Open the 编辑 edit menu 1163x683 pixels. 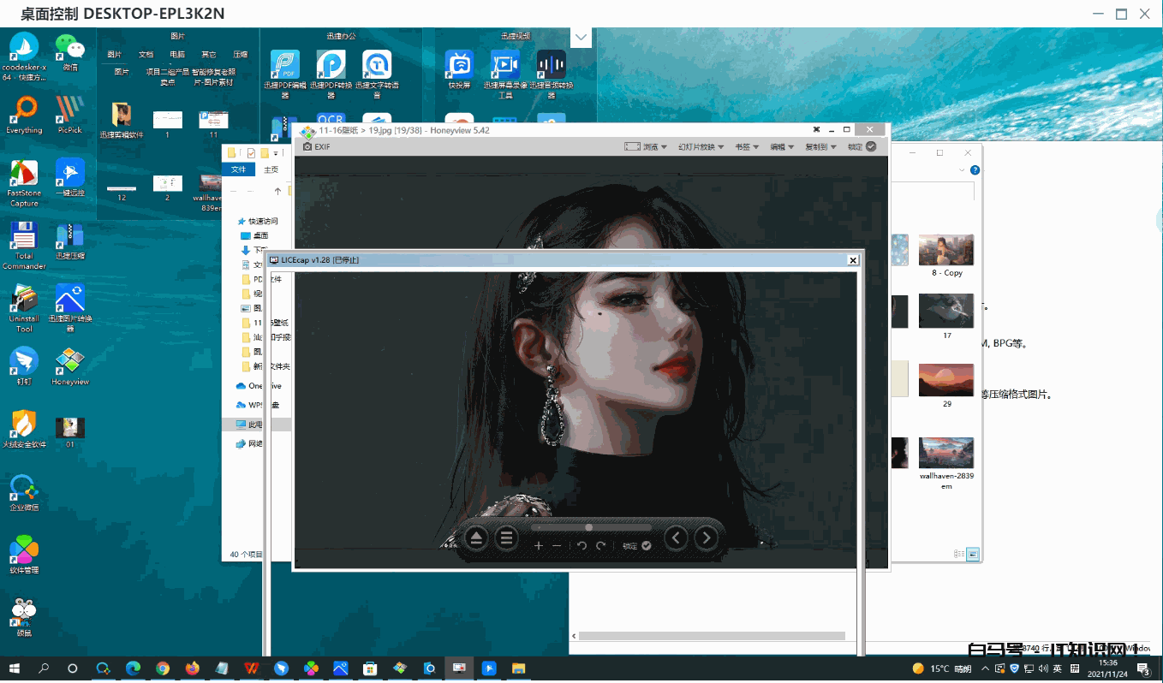tap(781, 147)
